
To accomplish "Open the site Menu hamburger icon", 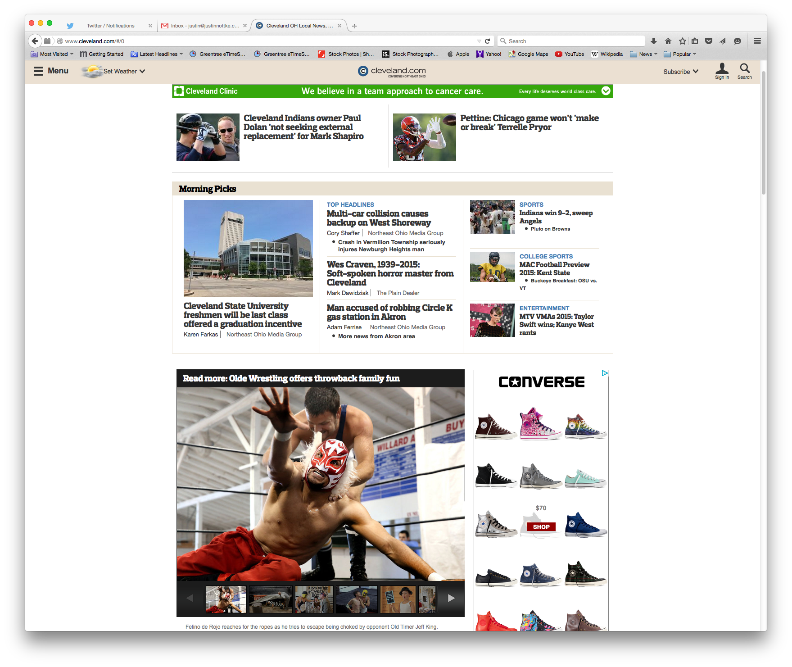I will pos(39,71).
